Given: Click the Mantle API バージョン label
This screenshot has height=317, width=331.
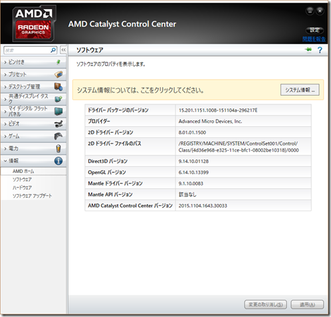Looking at the screenshot, I should coord(110,194).
